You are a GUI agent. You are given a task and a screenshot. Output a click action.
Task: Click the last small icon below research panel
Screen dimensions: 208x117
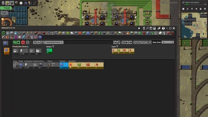point(205,9)
